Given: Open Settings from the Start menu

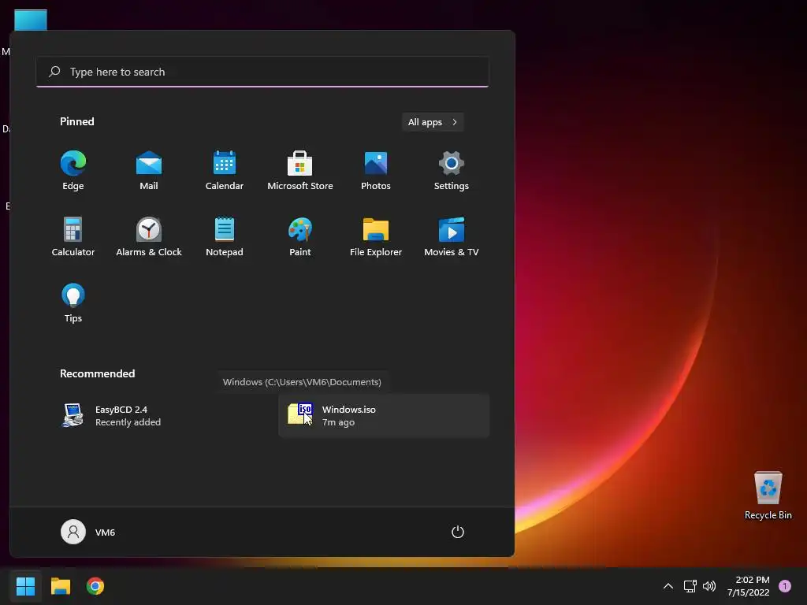Looking at the screenshot, I should click(452, 170).
